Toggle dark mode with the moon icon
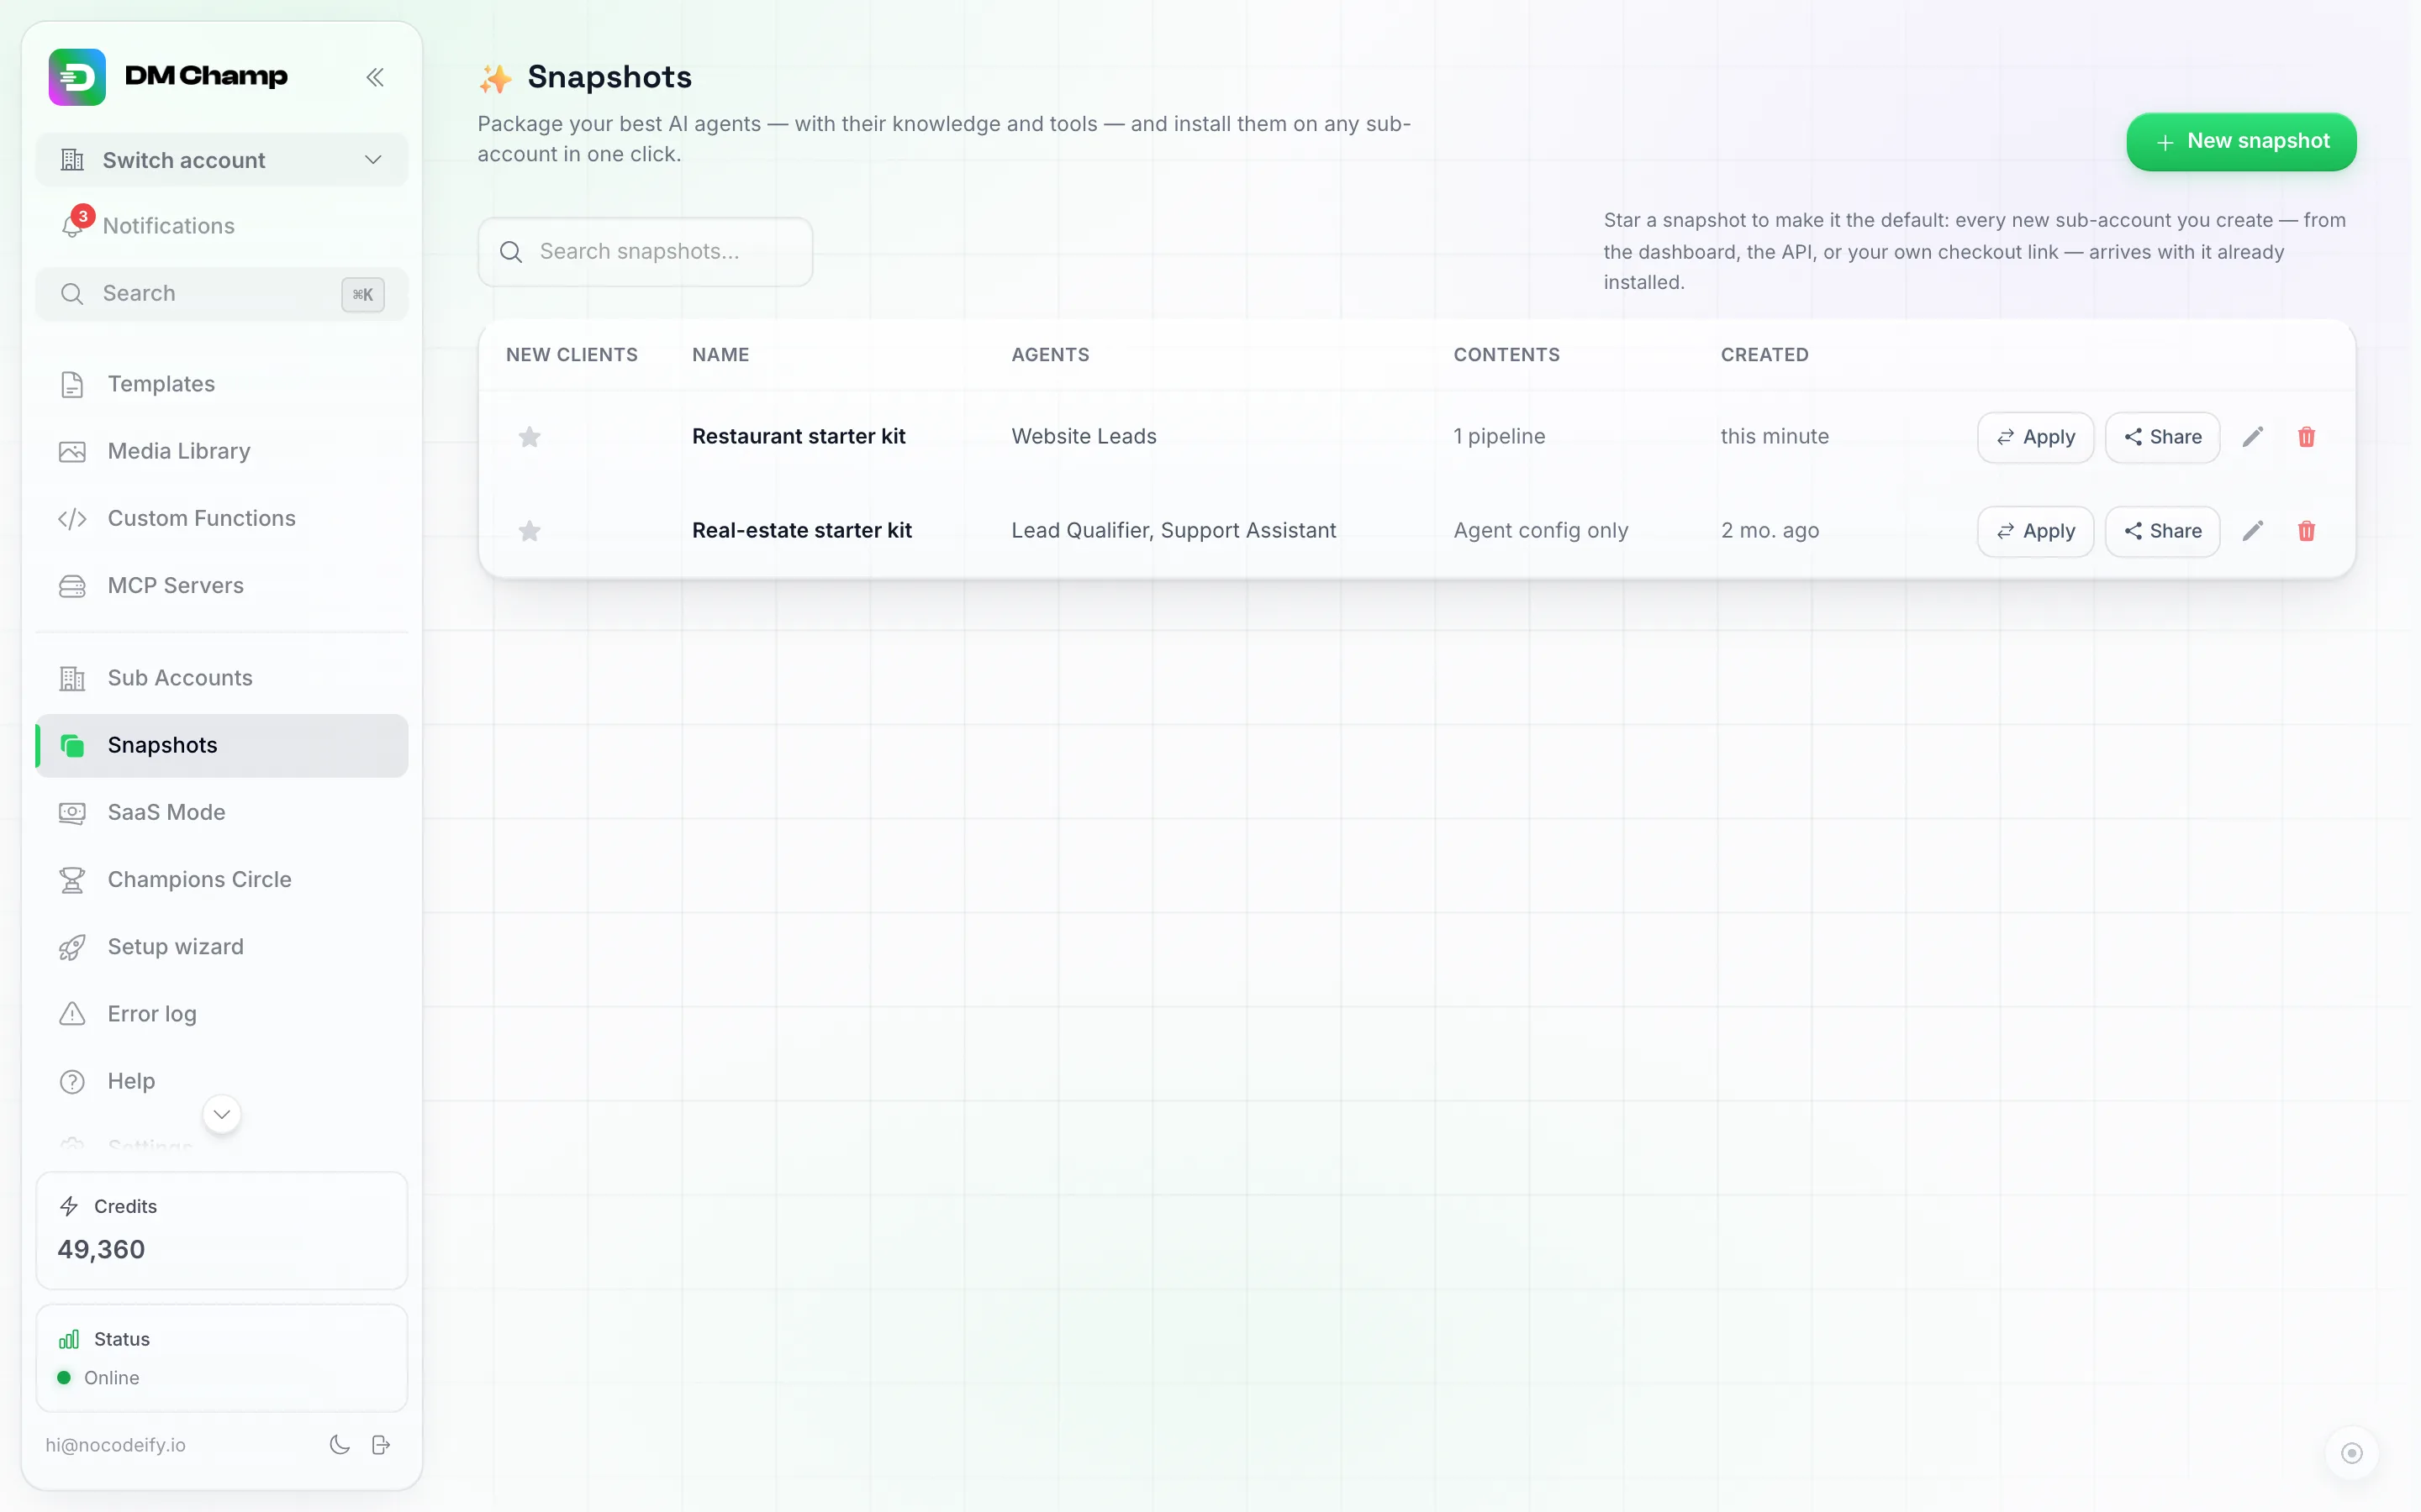Image resolution: width=2421 pixels, height=1512 pixels. [x=340, y=1444]
